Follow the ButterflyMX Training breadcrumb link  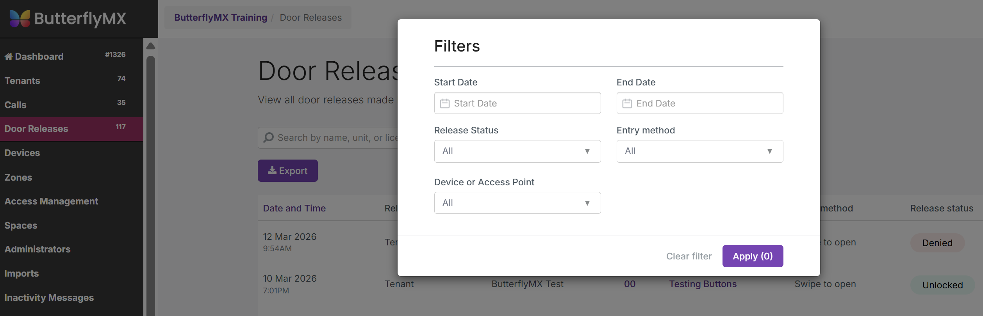point(220,18)
